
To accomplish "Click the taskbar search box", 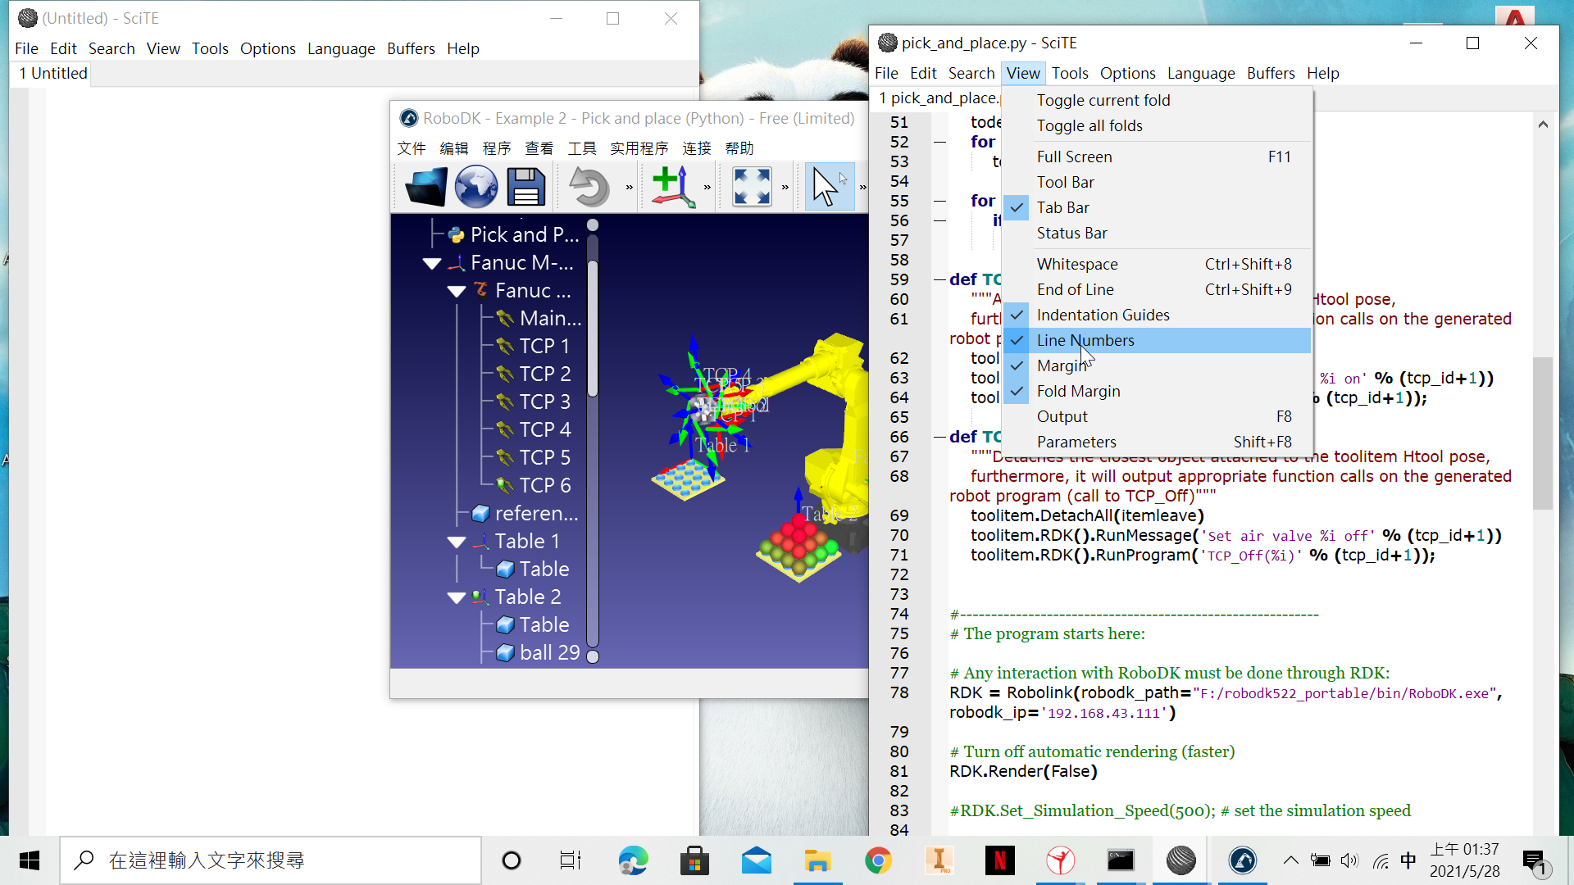I will point(271,860).
